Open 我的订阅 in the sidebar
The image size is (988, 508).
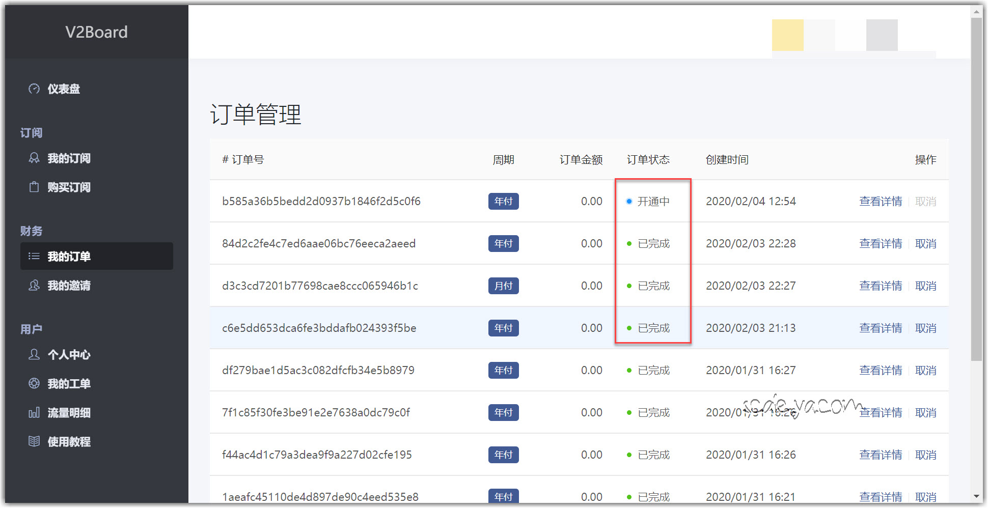(x=69, y=158)
